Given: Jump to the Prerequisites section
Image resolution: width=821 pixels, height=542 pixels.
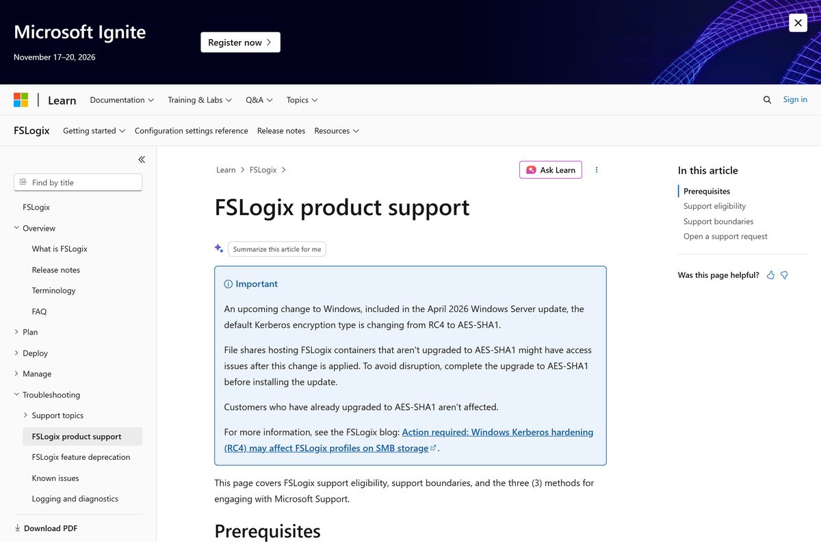Looking at the screenshot, I should click(x=707, y=191).
